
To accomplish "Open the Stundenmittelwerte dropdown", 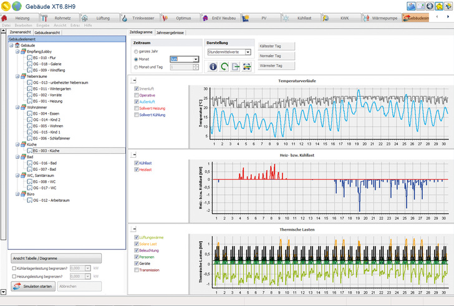I will point(248,52).
